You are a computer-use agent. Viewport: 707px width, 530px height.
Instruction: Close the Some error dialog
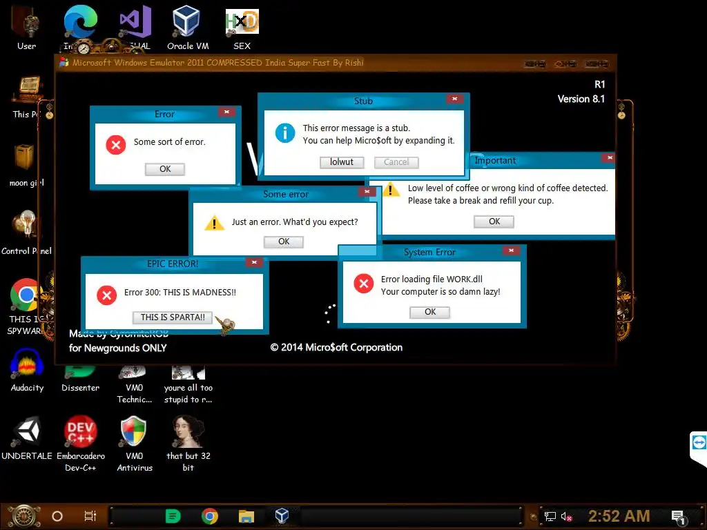pos(367,192)
